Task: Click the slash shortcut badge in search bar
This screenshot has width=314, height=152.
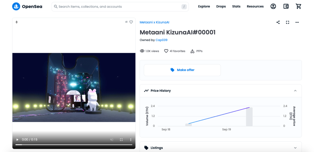Action: [184, 7]
